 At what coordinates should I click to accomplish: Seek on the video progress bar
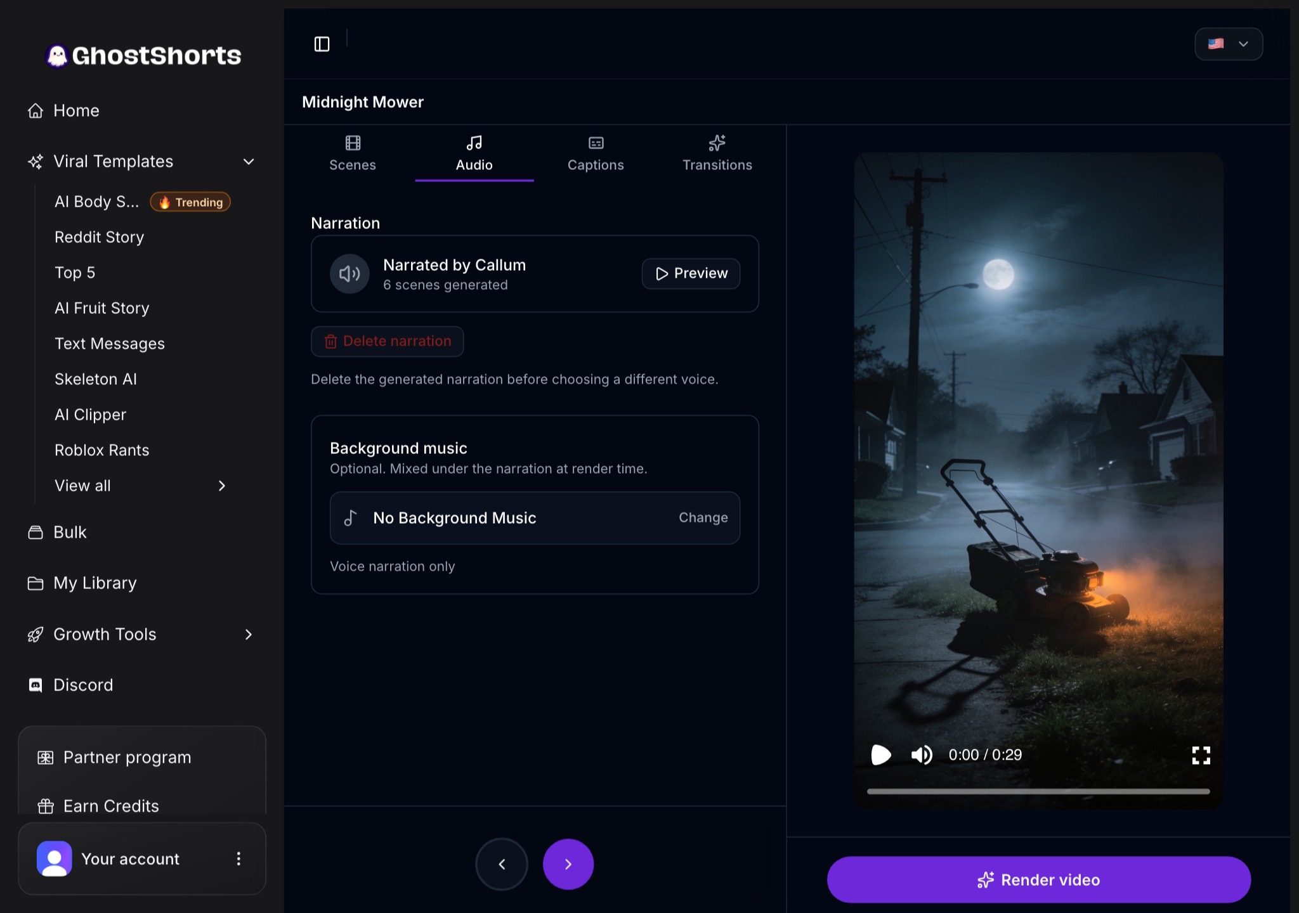point(1038,791)
